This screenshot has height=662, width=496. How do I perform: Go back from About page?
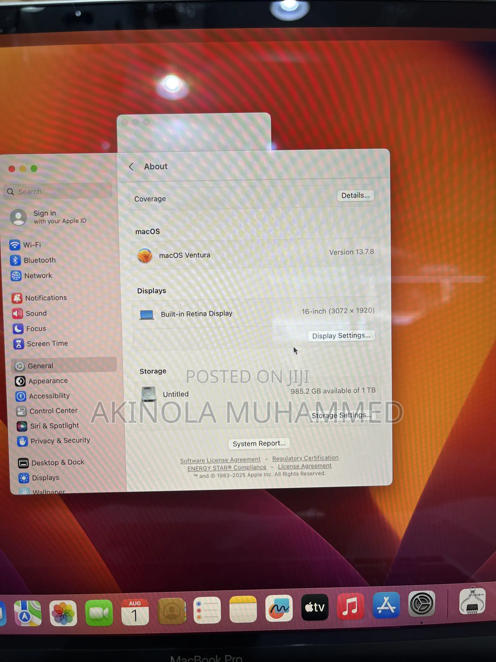[x=131, y=167]
